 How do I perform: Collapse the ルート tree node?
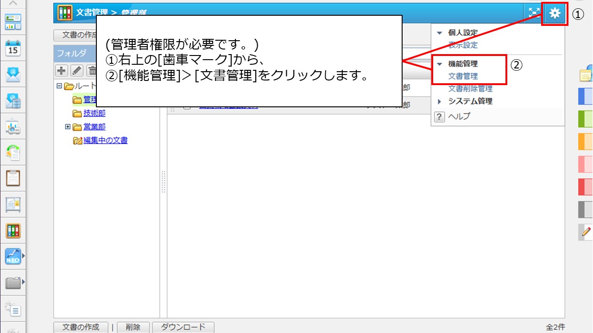[x=59, y=86]
